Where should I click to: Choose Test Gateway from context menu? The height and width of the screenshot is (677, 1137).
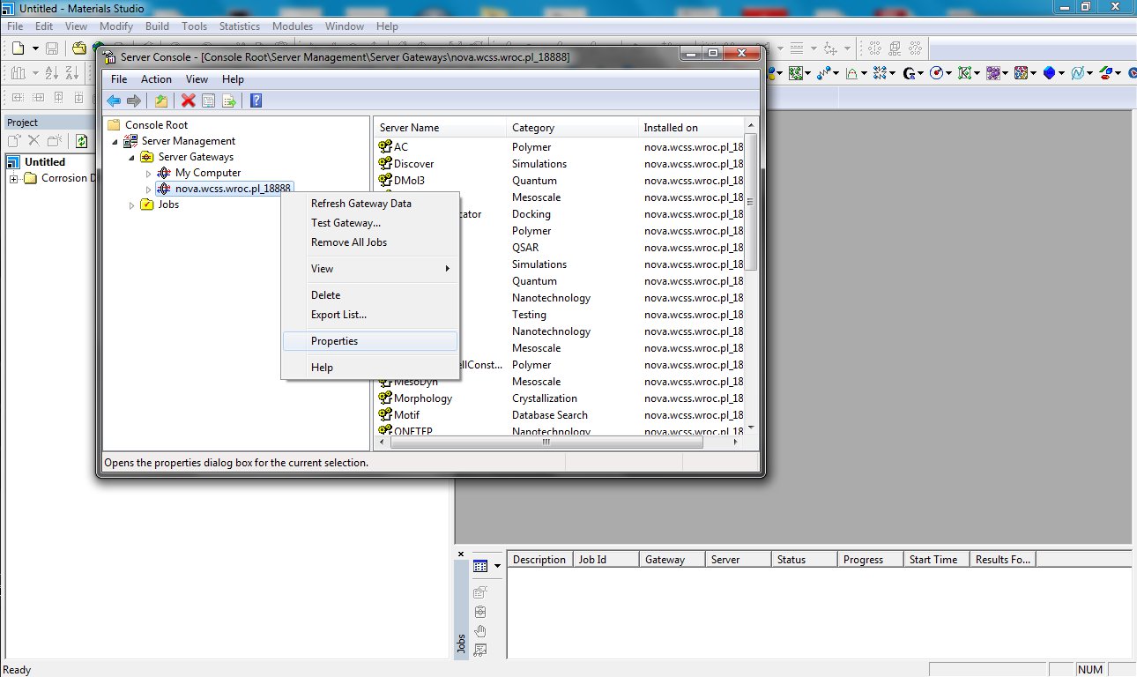346,223
